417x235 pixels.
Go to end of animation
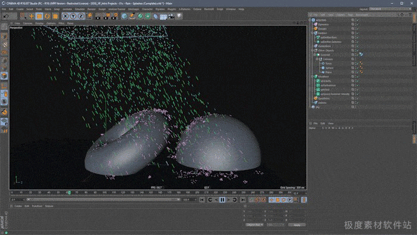pyautogui.click(x=243, y=200)
